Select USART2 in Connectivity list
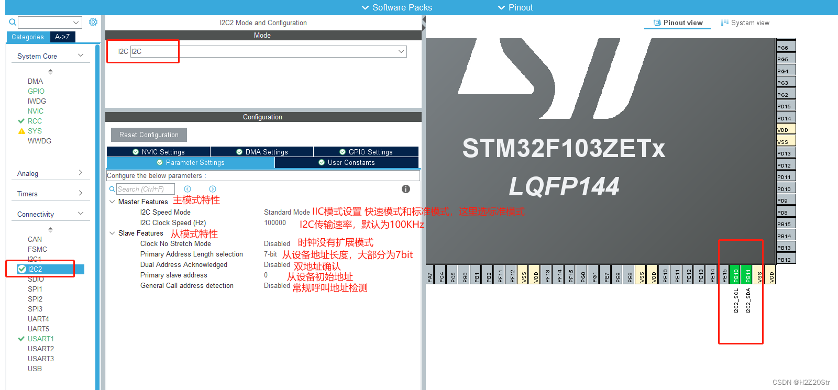Screen dimensions: 838x390 41,349
